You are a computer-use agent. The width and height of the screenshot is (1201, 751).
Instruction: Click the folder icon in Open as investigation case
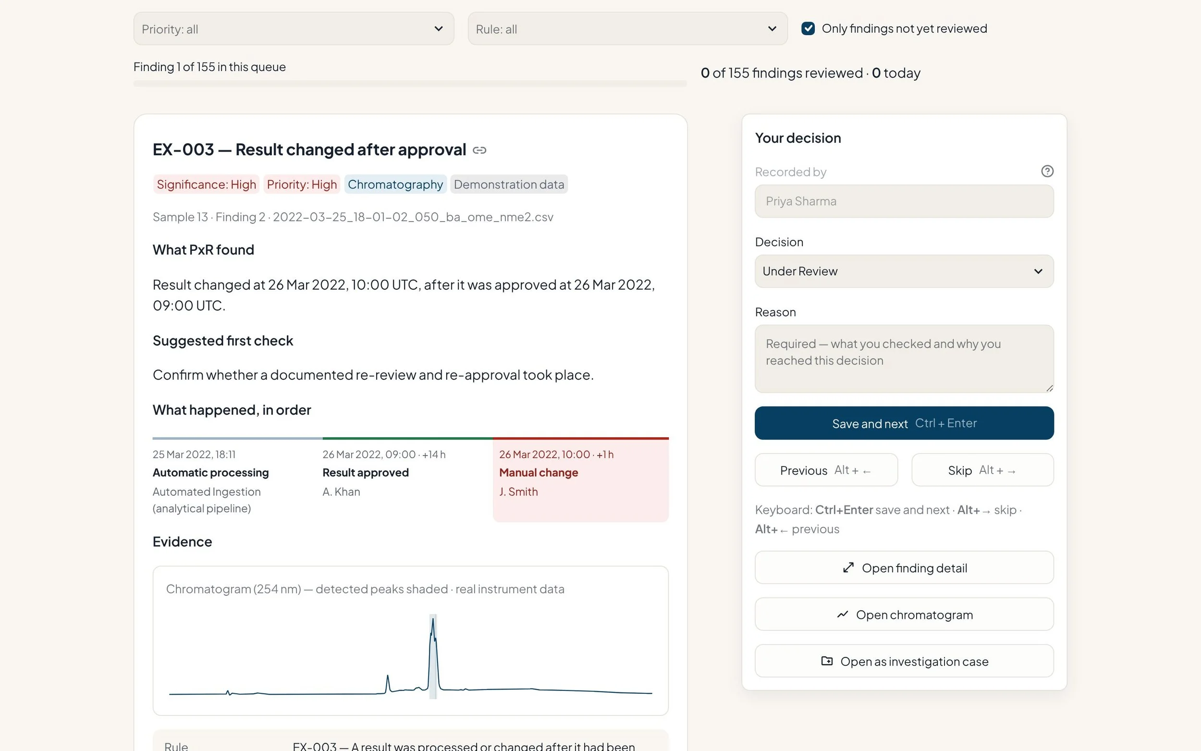tap(827, 661)
